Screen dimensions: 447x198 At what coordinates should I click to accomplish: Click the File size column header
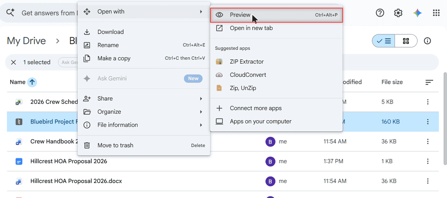[392, 82]
